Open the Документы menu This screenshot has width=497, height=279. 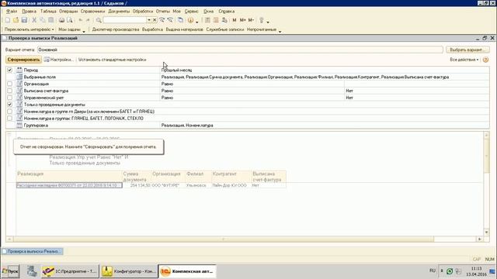tap(119, 11)
